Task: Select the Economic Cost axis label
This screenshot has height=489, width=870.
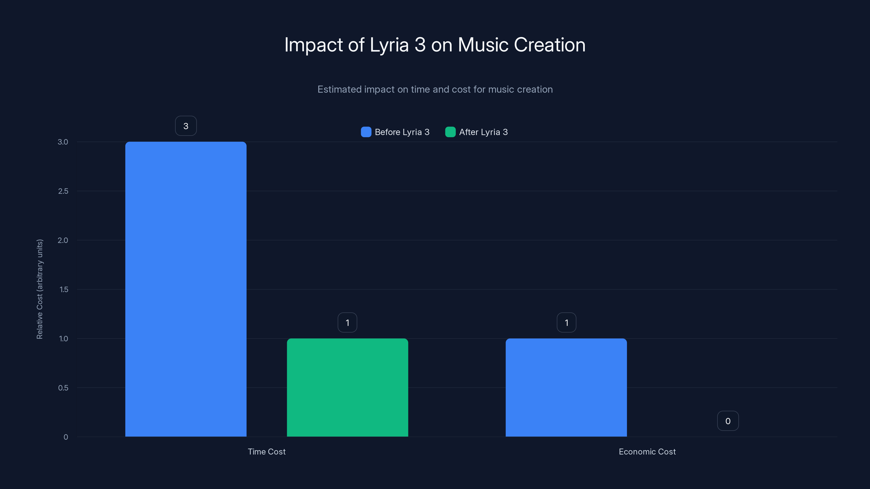Action: click(x=647, y=452)
